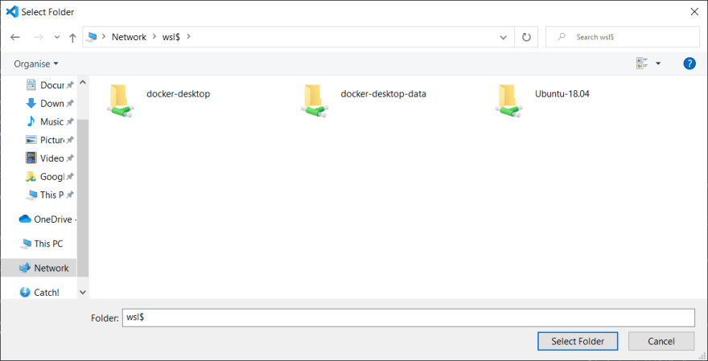The height and width of the screenshot is (361, 708).
Task: Click the Downloads arrow icon in sidebar
Action: (31, 104)
